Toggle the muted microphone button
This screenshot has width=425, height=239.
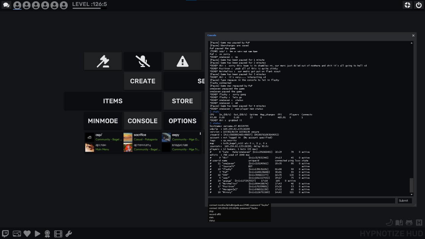click(142, 61)
